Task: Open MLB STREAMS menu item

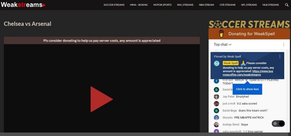Action: (x=271, y=5)
